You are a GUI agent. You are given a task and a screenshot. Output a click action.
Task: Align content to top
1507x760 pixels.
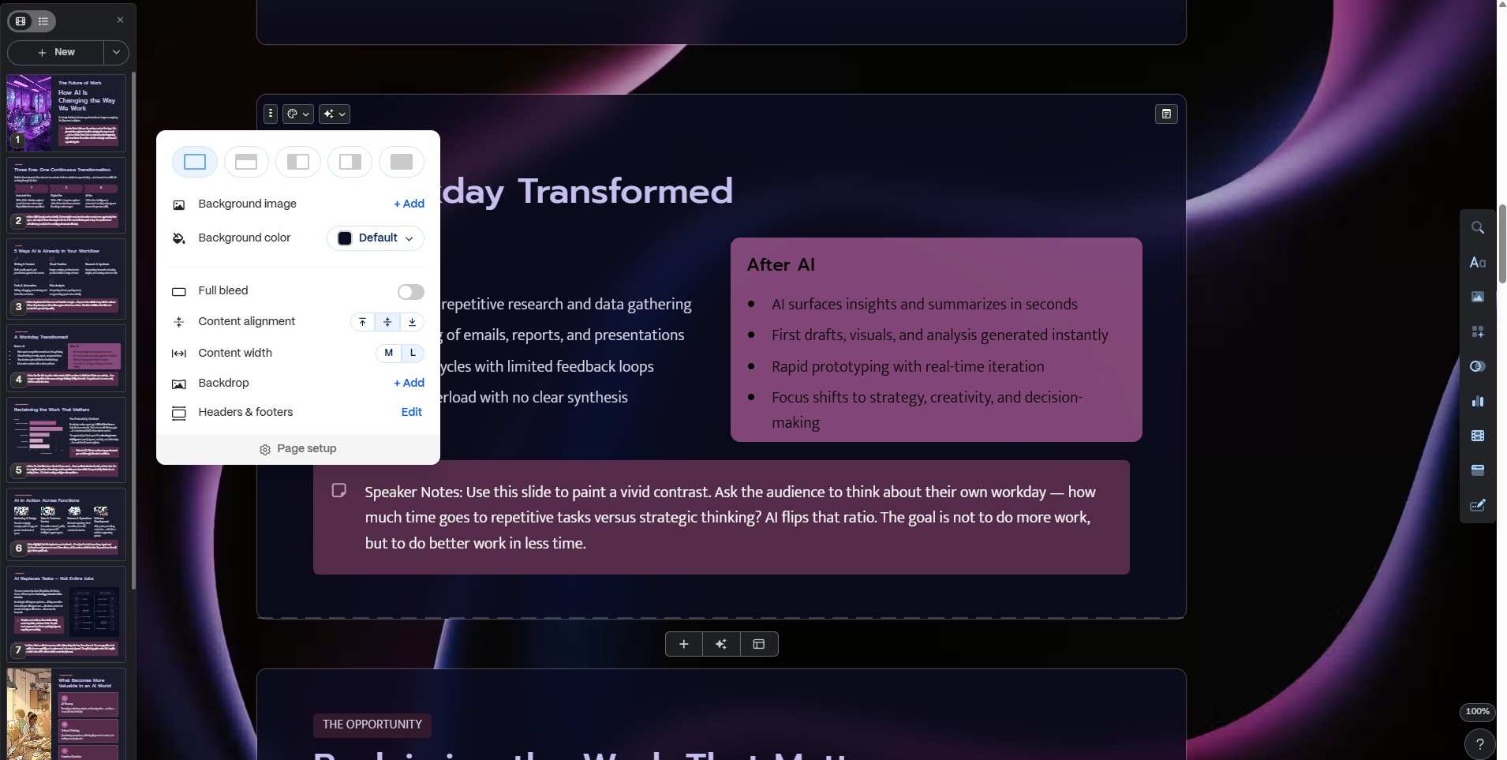click(x=362, y=322)
